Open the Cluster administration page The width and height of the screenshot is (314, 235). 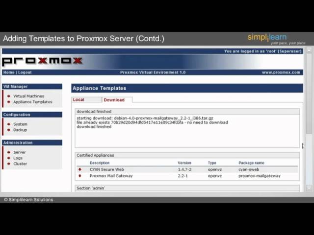tap(20, 164)
